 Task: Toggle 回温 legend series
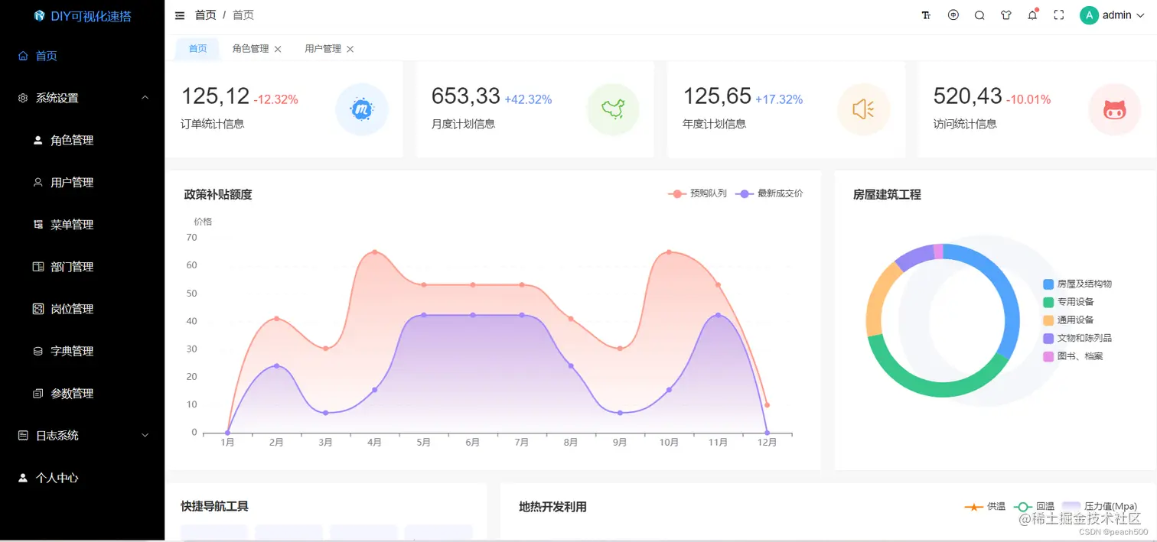coord(1034,506)
